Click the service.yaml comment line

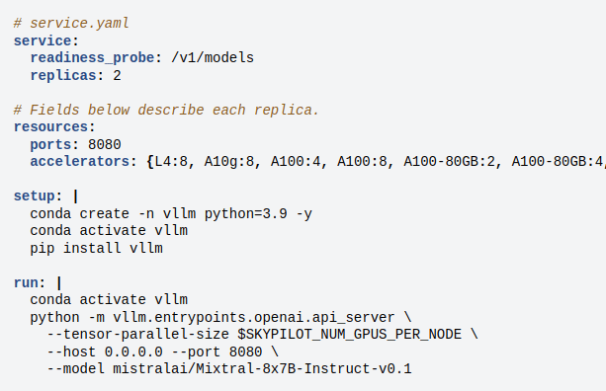pyautogui.click(x=71, y=24)
